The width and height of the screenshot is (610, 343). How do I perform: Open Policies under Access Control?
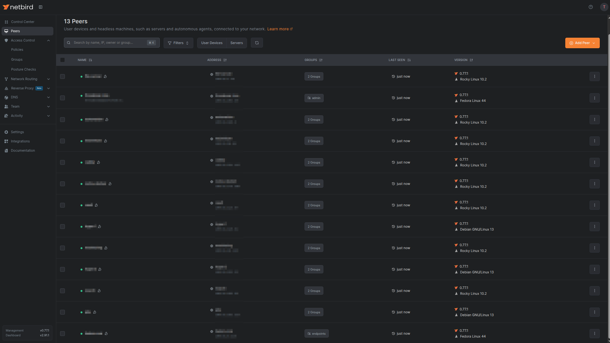point(17,50)
